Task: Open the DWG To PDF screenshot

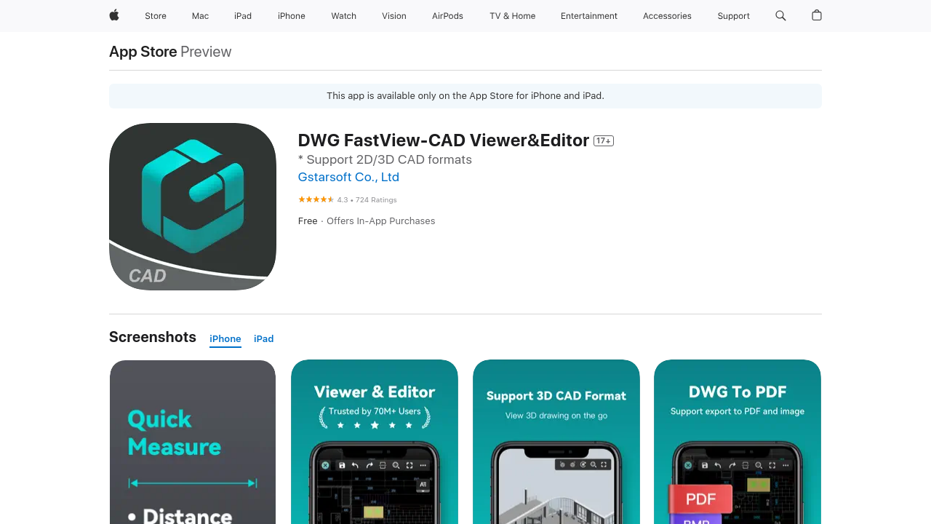Action: [x=738, y=442]
